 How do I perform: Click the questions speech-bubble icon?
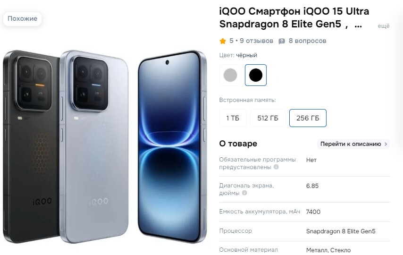[282, 41]
